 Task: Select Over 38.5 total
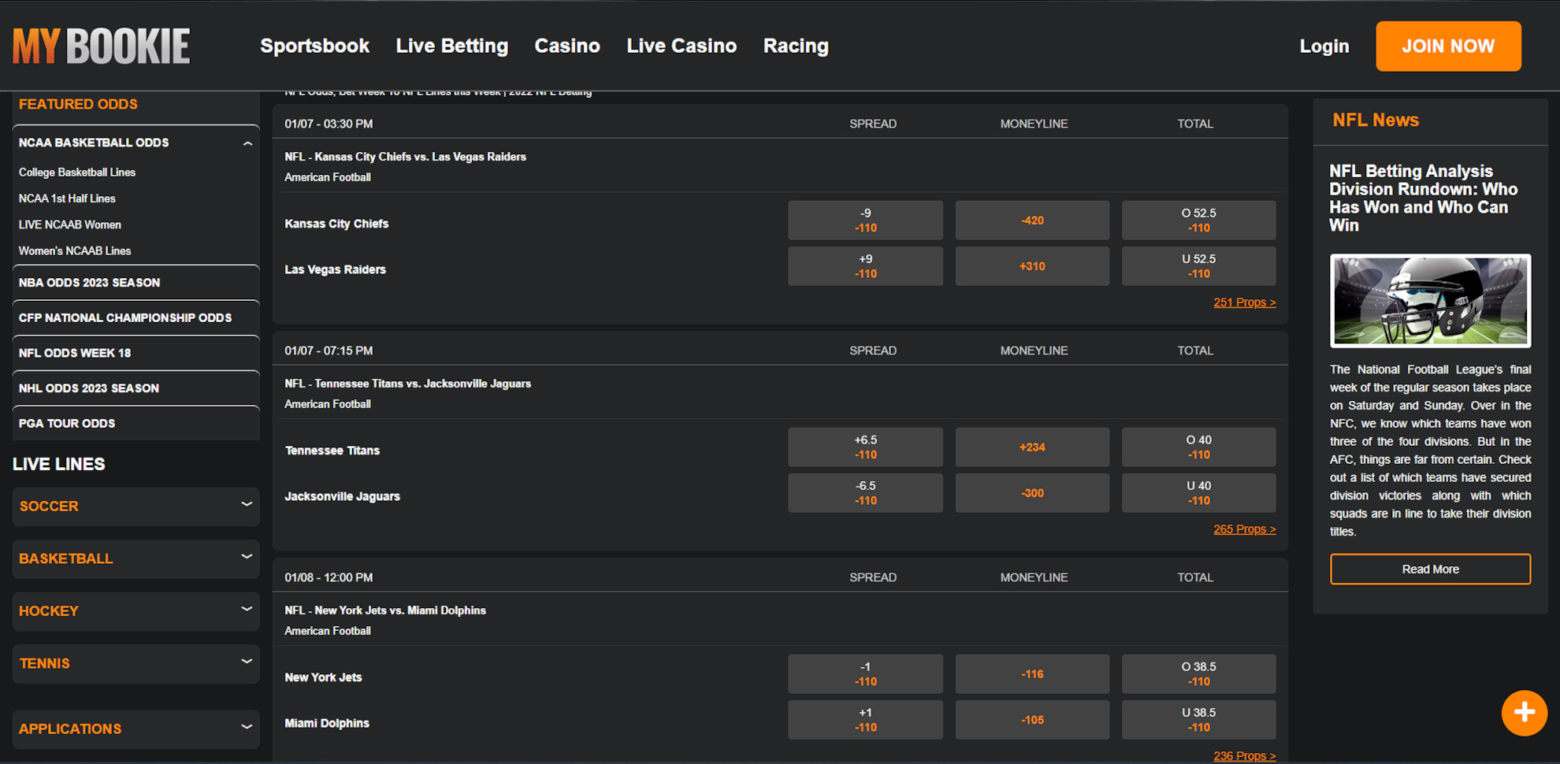1198,673
